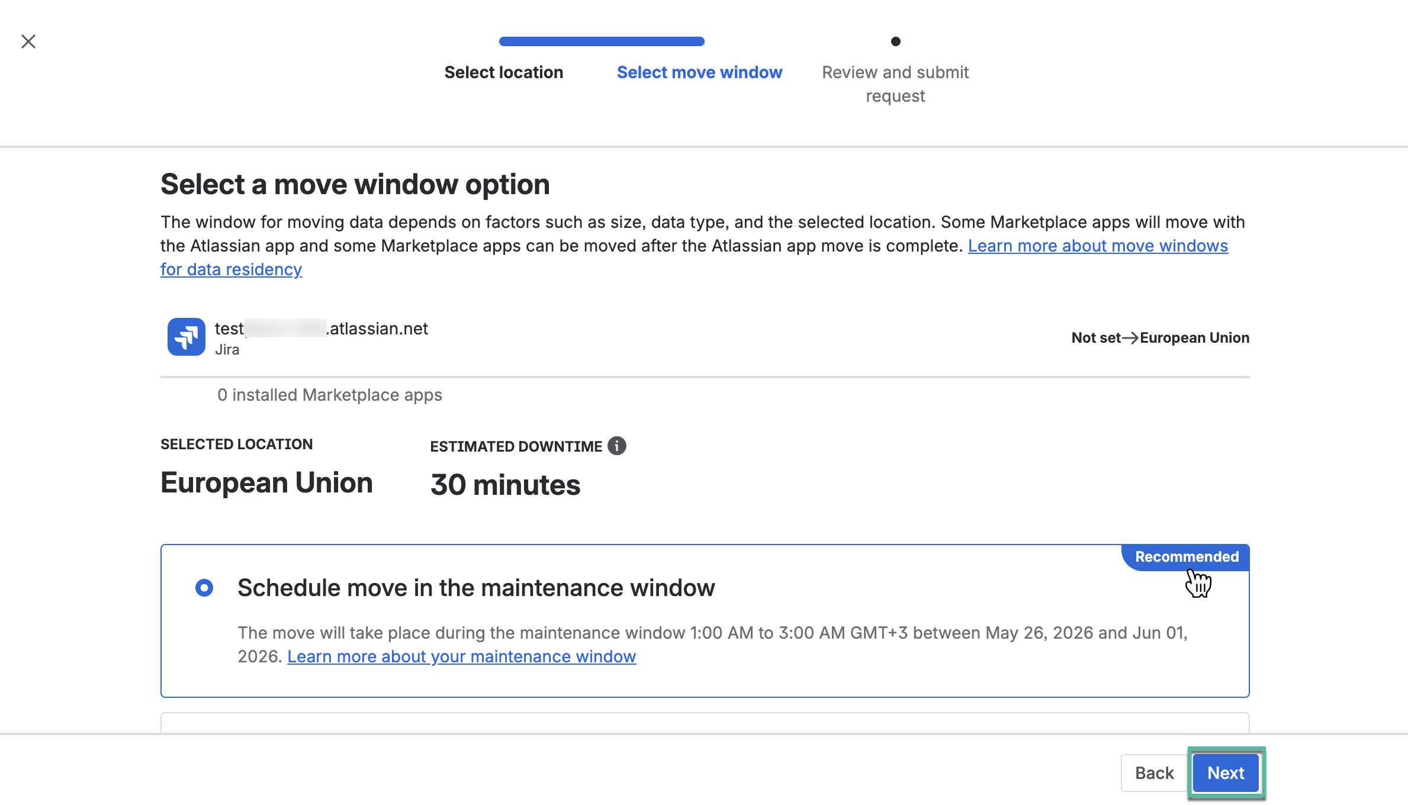
Task: Click the Jira app icon
Action: coord(187,337)
